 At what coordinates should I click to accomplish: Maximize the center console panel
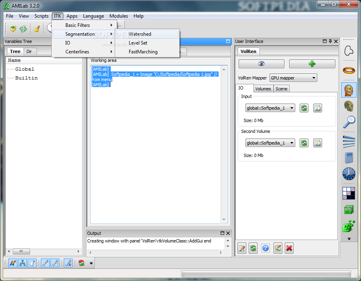228,41
